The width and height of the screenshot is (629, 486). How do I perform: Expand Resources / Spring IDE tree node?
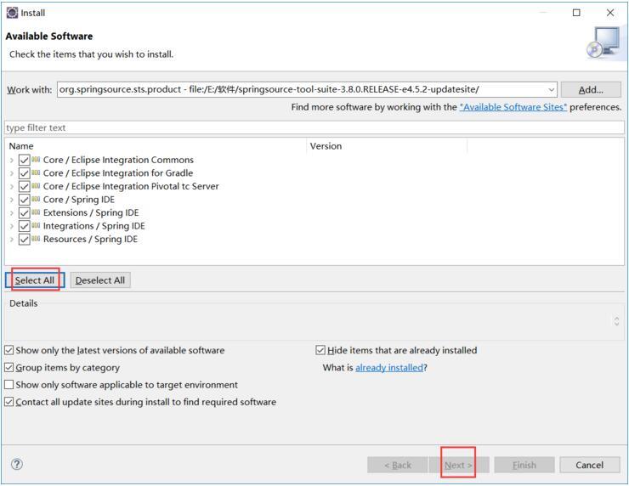pyautogui.click(x=12, y=240)
